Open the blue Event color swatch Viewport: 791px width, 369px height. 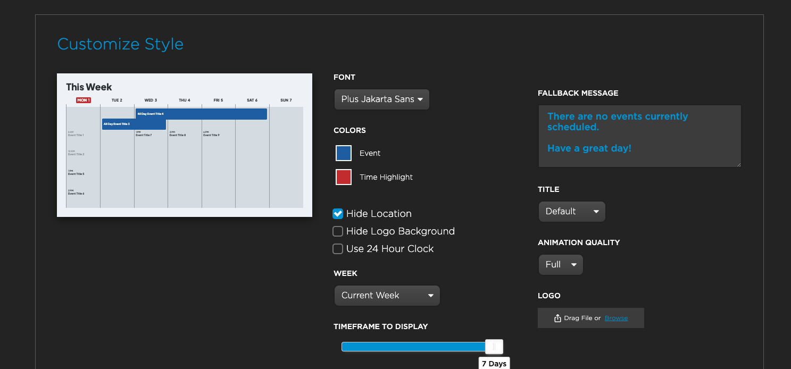coord(344,153)
